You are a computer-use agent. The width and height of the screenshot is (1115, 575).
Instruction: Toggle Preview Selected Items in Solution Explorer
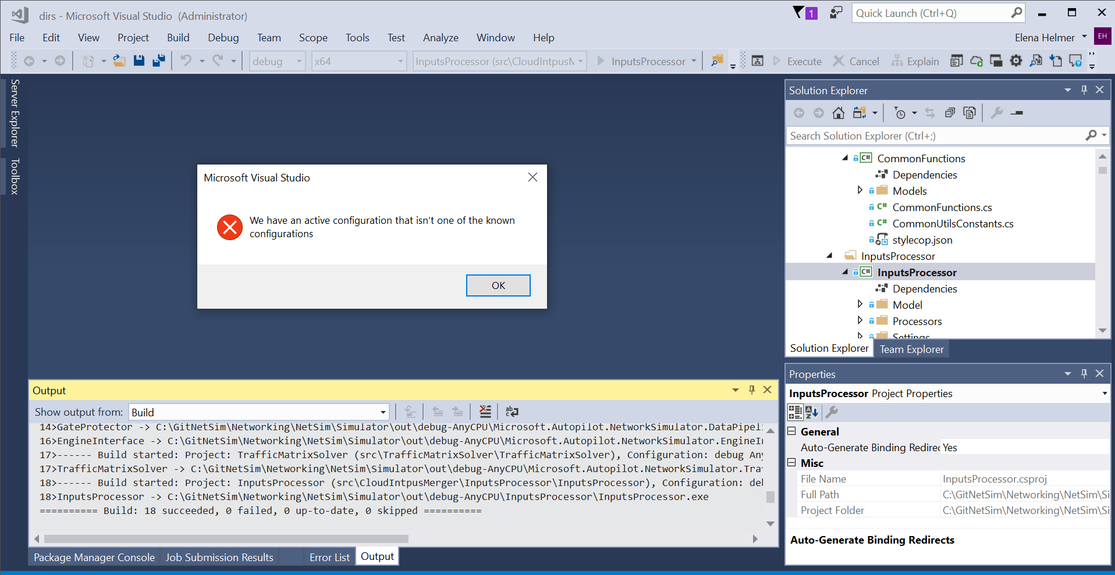[1017, 113]
